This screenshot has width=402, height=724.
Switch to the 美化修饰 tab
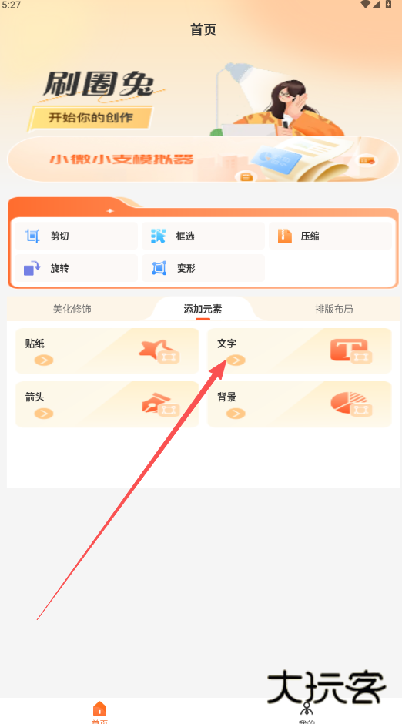(72, 309)
